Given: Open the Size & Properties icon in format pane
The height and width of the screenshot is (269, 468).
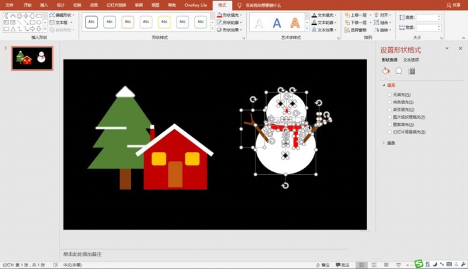Looking at the screenshot, I should point(412,71).
